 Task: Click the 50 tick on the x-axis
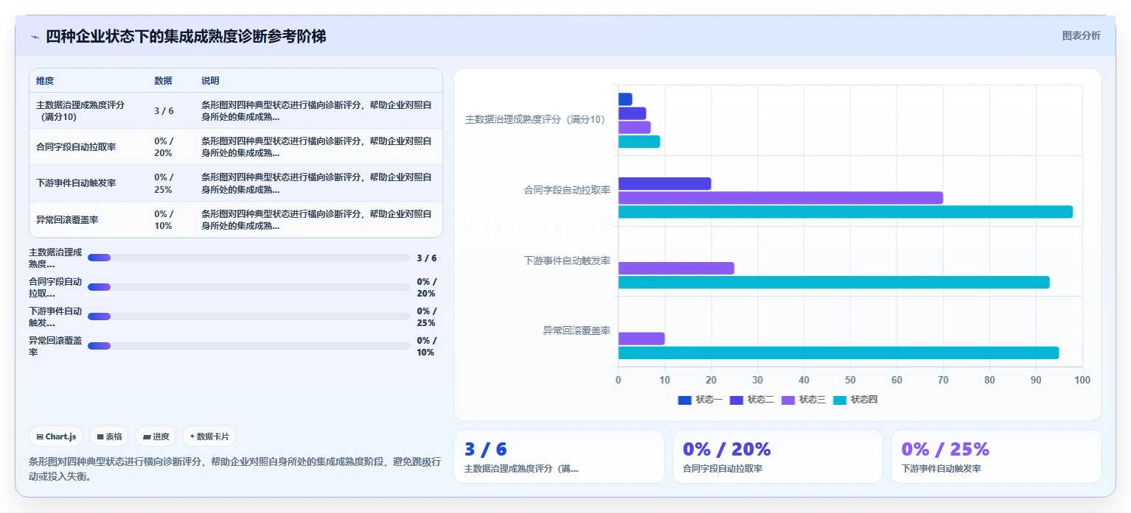pyautogui.click(x=850, y=380)
